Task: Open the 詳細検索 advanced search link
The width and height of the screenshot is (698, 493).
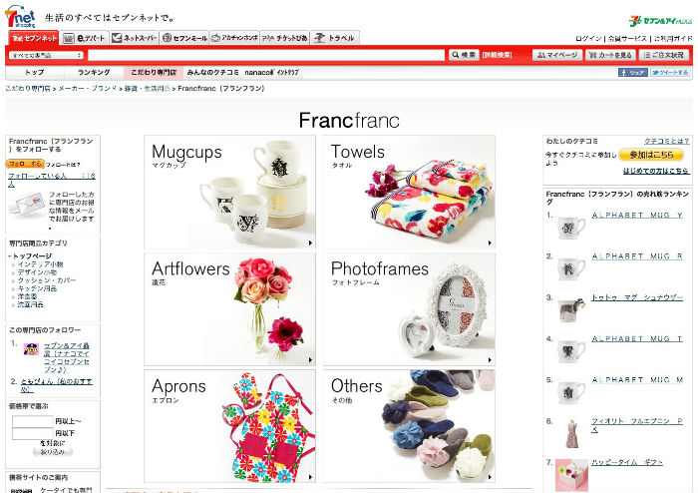Action: [497, 55]
